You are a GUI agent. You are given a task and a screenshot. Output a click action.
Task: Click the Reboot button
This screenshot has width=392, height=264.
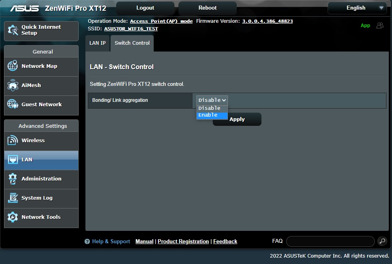point(208,8)
